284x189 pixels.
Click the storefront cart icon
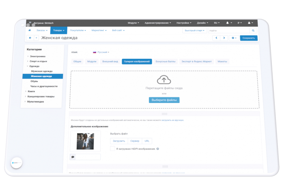click(x=30, y=23)
